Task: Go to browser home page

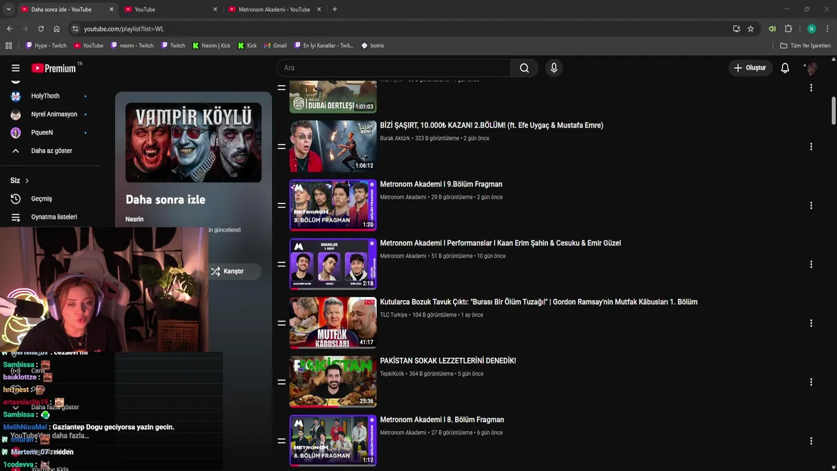Action: click(56, 29)
